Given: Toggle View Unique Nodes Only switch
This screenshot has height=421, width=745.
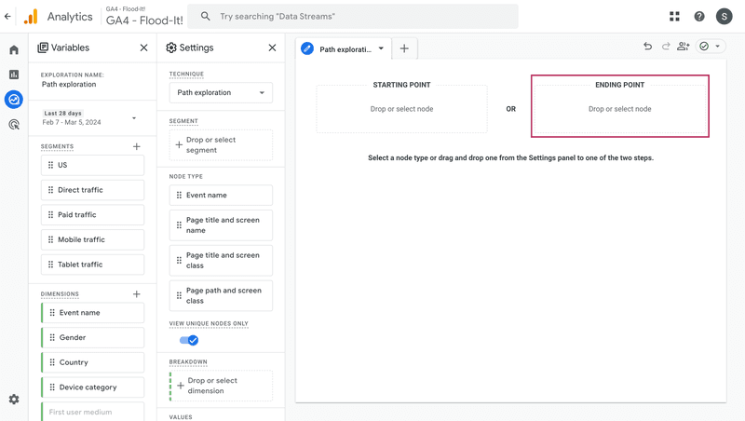Looking at the screenshot, I should 189,340.
